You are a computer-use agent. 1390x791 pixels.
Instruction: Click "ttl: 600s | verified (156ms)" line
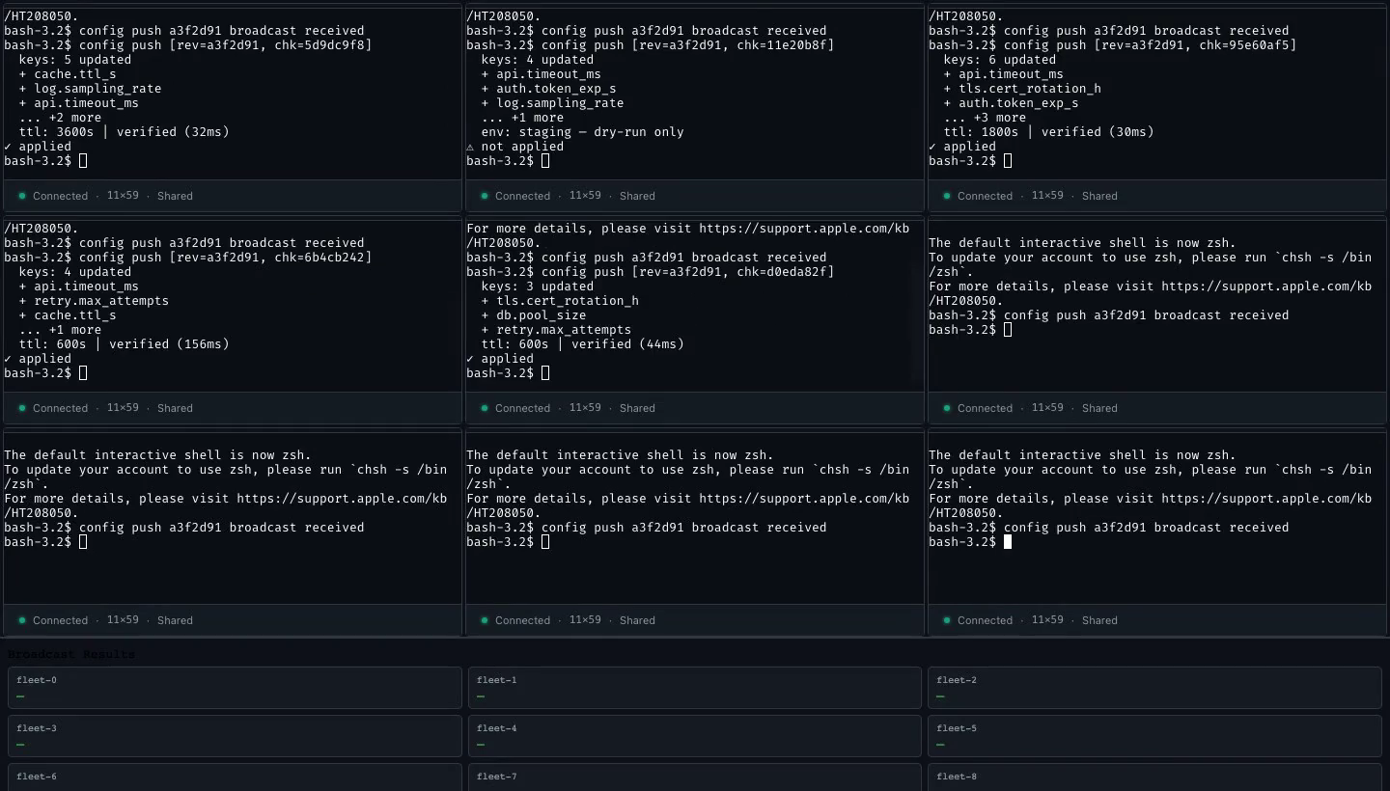pyautogui.click(x=125, y=344)
